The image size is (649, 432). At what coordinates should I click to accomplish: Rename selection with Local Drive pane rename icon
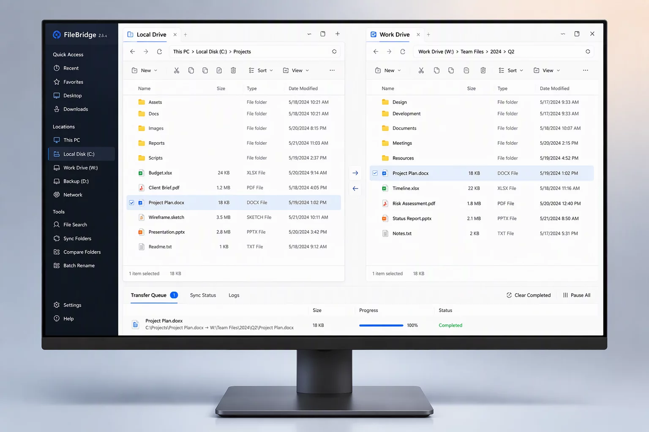point(219,70)
